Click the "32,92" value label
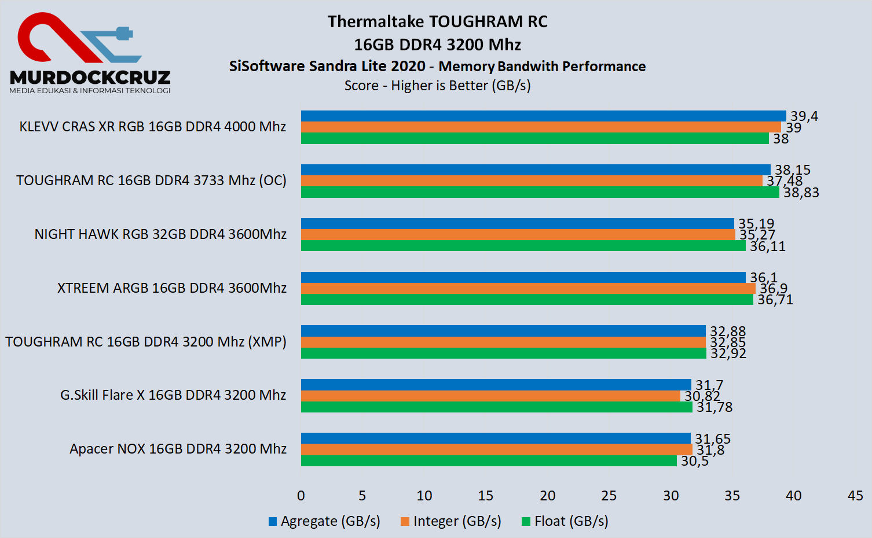The image size is (872, 538). click(728, 353)
